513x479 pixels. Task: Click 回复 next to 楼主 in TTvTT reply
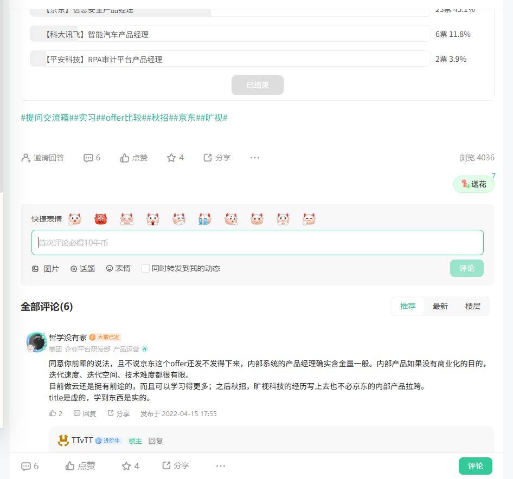pyautogui.click(x=156, y=441)
